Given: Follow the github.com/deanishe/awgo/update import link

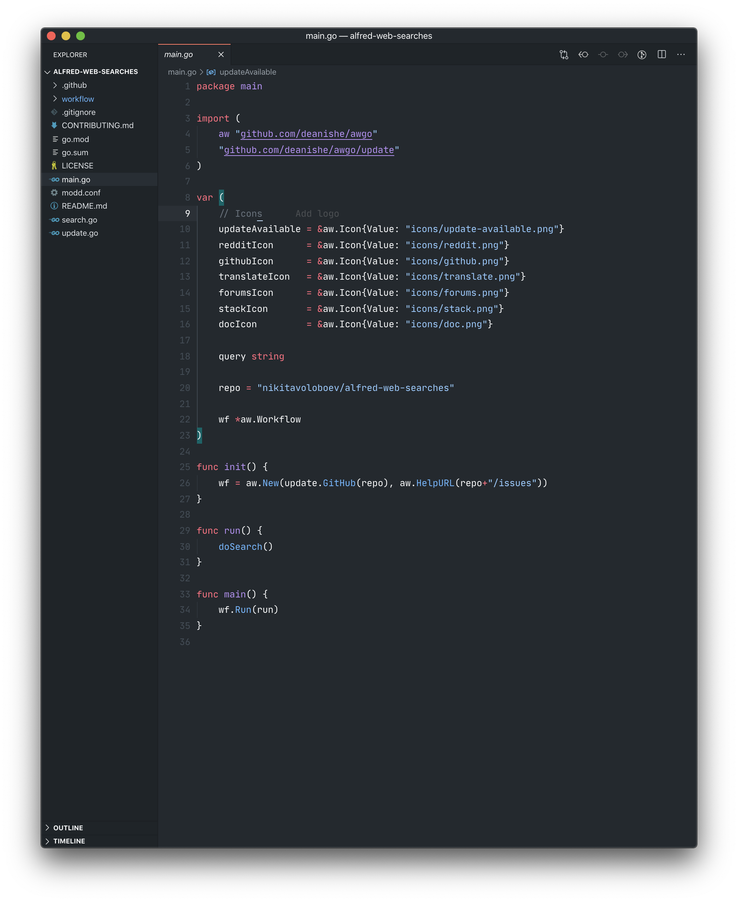Looking at the screenshot, I should pos(309,150).
